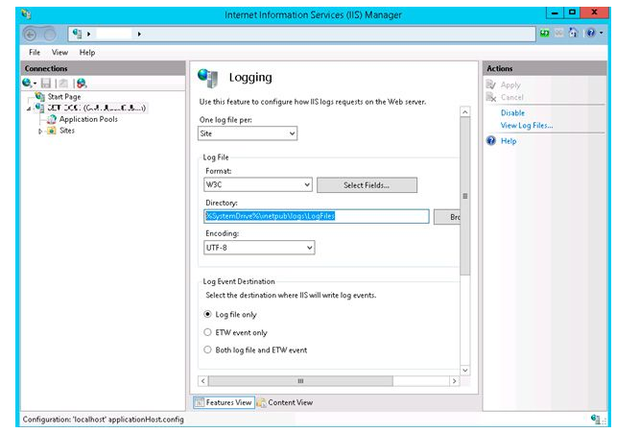Click Disable link in Actions

512,112
